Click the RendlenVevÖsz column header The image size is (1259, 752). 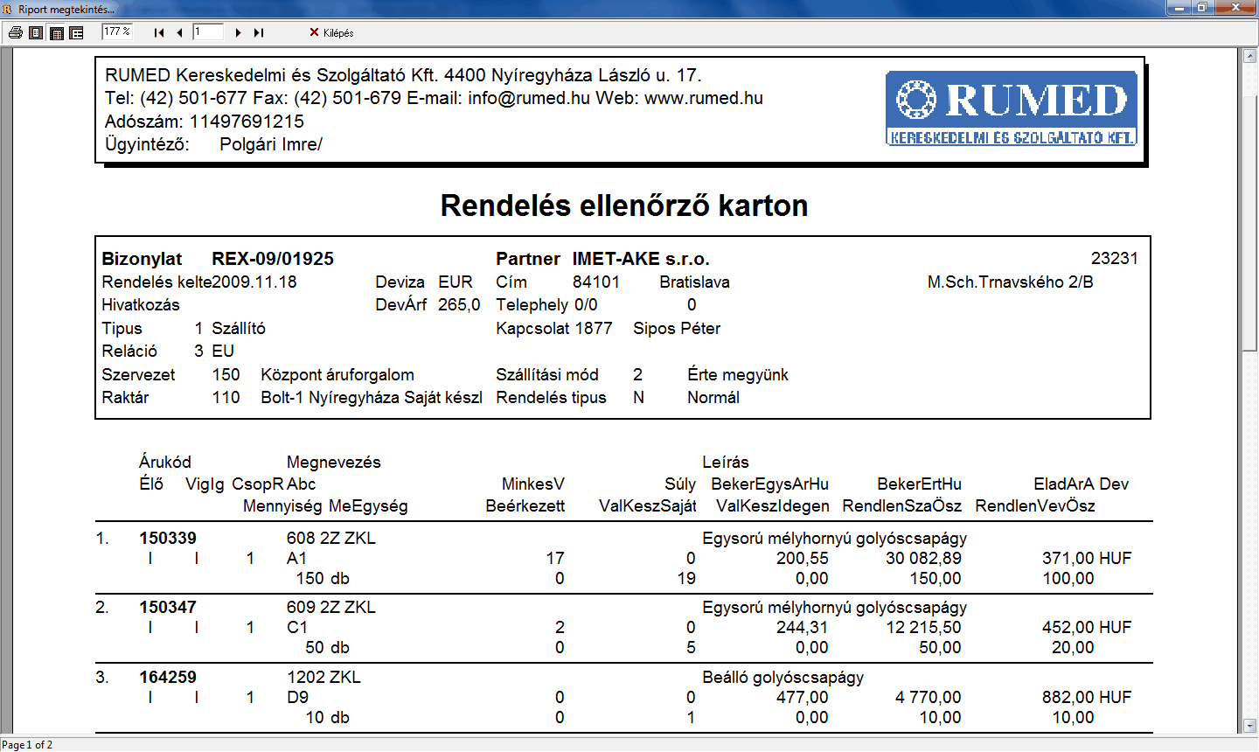pyautogui.click(x=1035, y=505)
